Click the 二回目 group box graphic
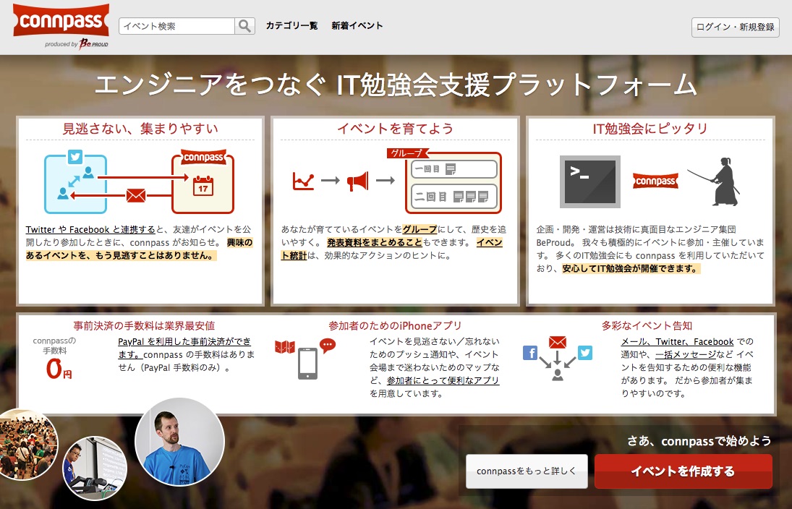Screen dimensions: 792x509 click(x=454, y=197)
